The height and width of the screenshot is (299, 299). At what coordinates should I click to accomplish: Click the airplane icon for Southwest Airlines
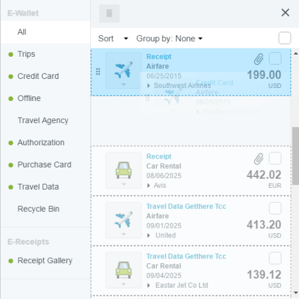click(x=124, y=70)
